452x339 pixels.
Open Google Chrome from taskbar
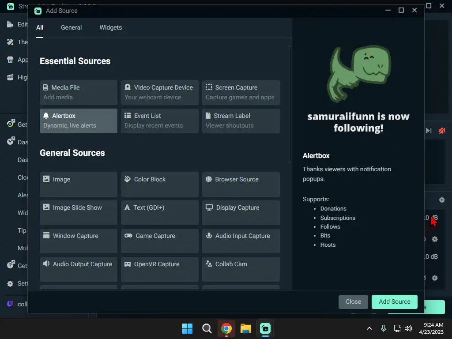(226, 328)
